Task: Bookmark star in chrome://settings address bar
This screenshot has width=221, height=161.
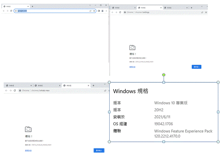Action: click(x=206, y=12)
